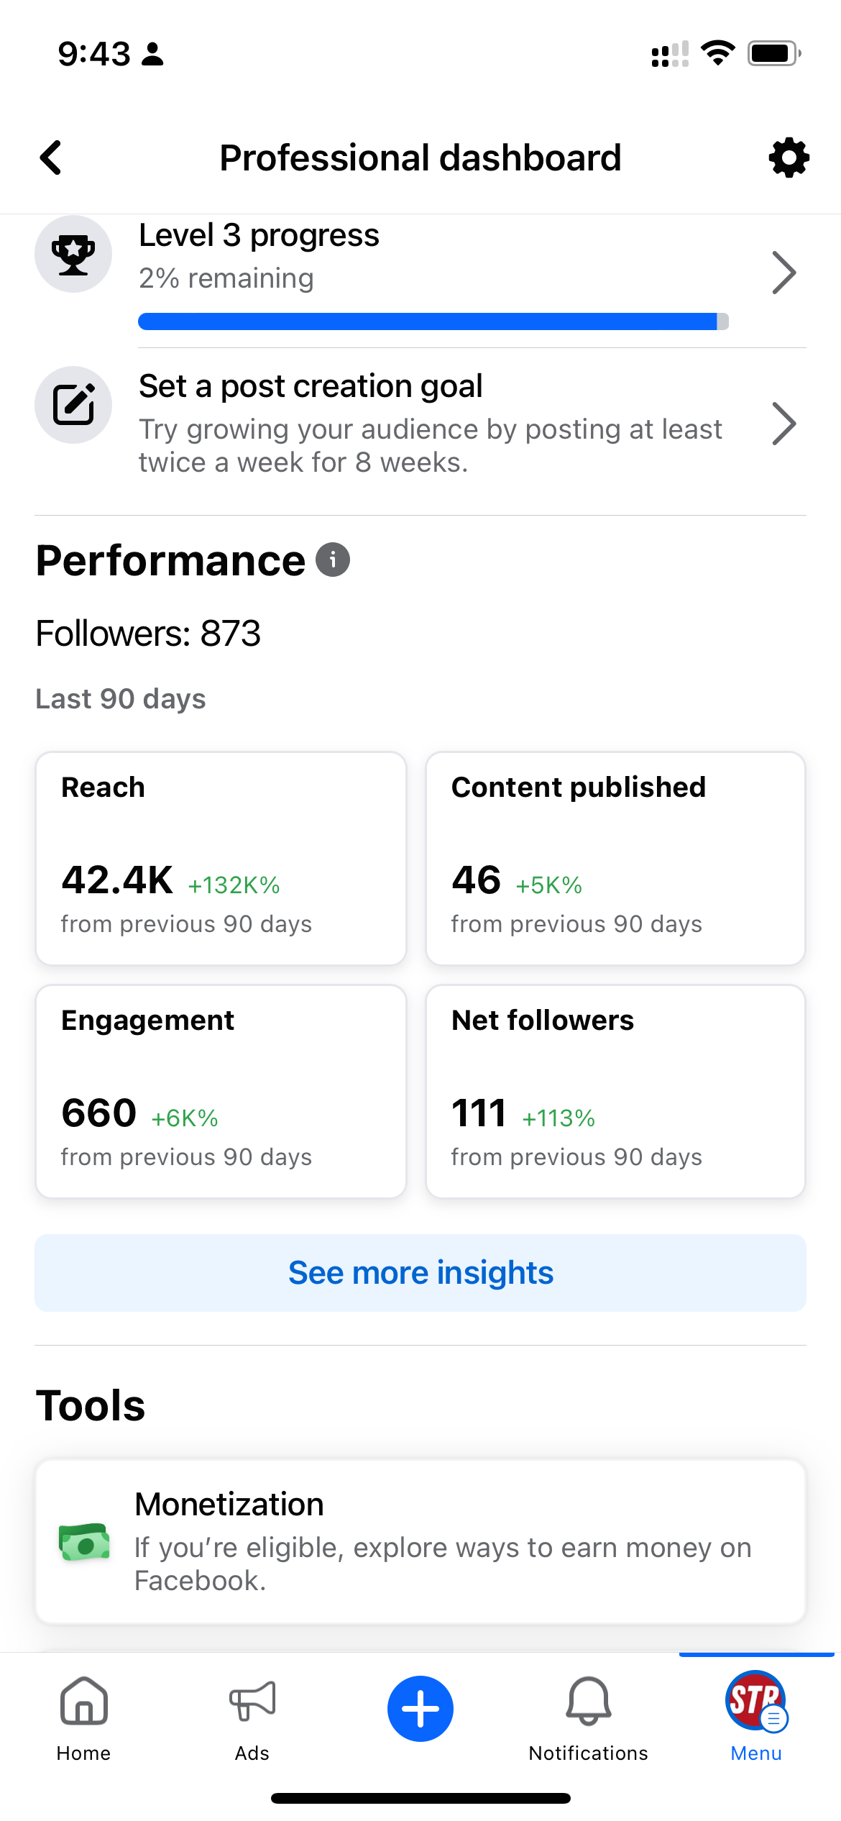Image resolution: width=841 pixels, height=1821 pixels.
Task: Open dashboard settings gear
Action: (x=789, y=158)
